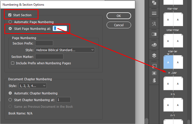This screenshot has height=124, width=193.
Task: Click the spread label שנ-שנא
Action: [173, 51]
